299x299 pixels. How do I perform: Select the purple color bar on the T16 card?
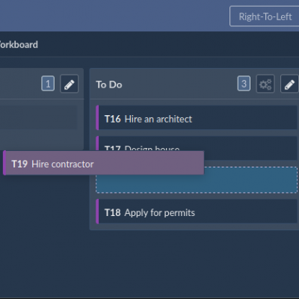point(97,118)
